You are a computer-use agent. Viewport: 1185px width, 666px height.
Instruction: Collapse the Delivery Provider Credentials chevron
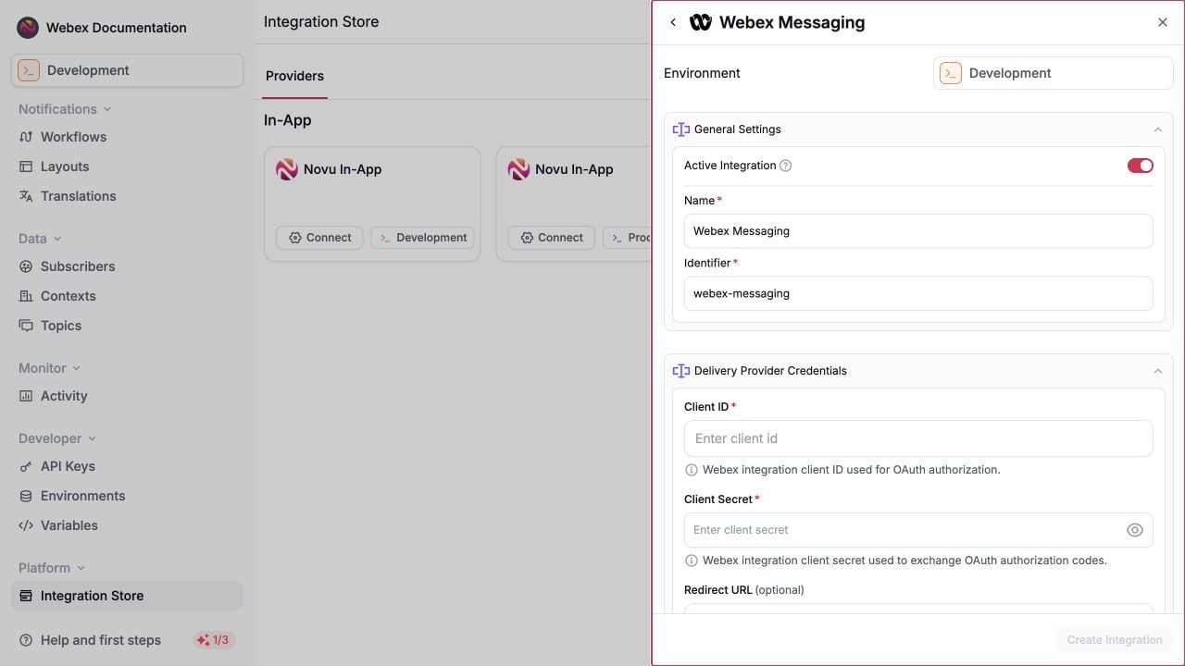point(1157,371)
